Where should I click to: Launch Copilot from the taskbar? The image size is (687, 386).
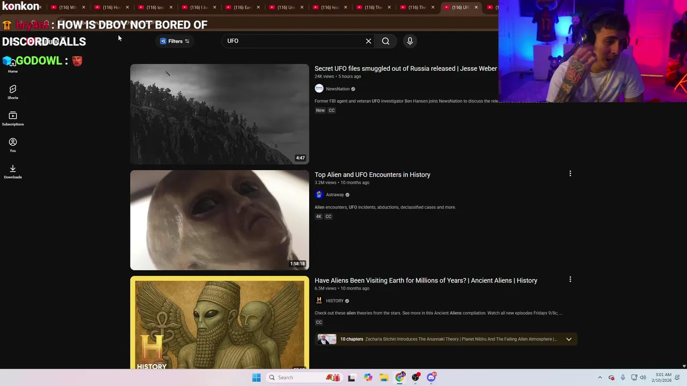[x=368, y=377]
